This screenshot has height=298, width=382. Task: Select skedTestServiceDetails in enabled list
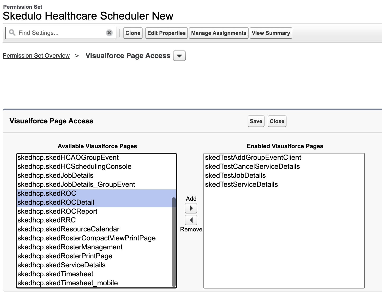tap(284, 185)
